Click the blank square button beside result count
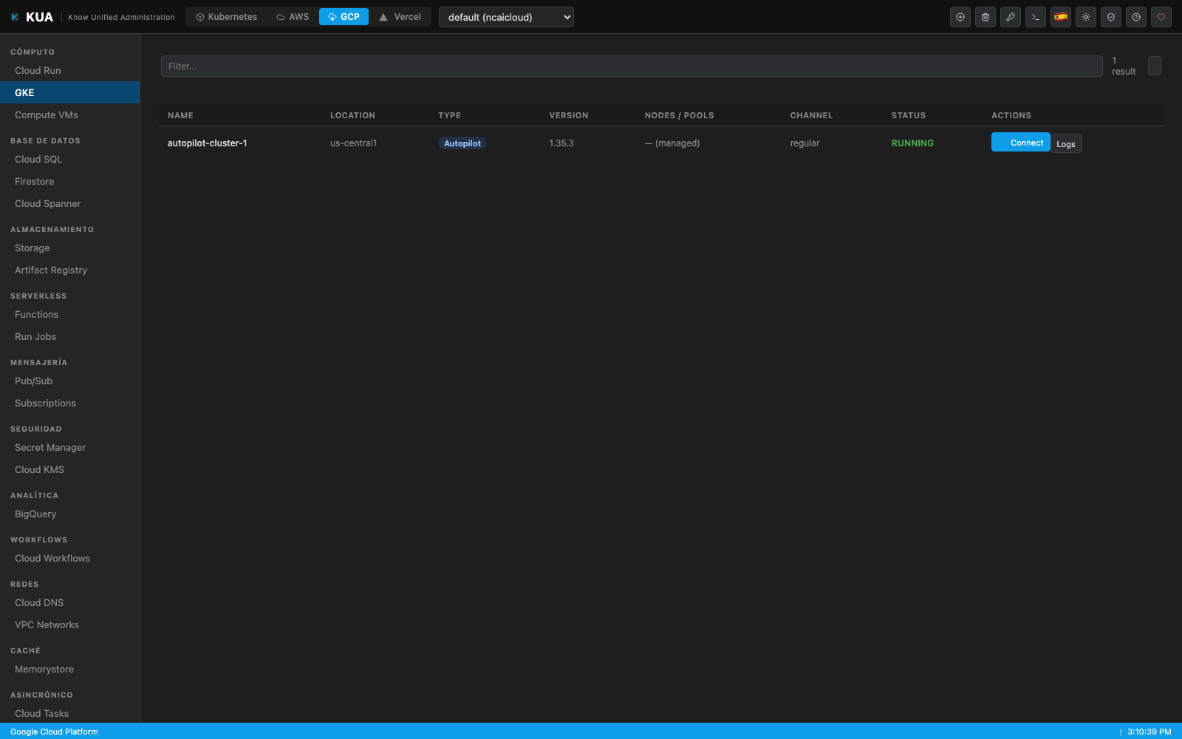Screen dimensions: 1182x739 1155,66
